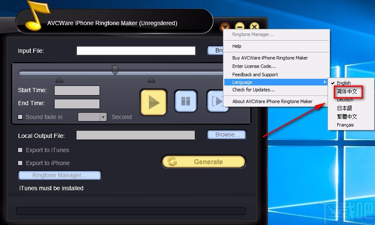Click the Start Time field
Viewport: 375px width, 225px height.
(x=77, y=91)
